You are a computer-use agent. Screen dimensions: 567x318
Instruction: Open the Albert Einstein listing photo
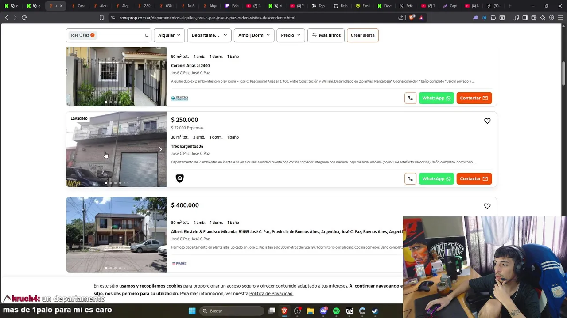click(x=116, y=235)
